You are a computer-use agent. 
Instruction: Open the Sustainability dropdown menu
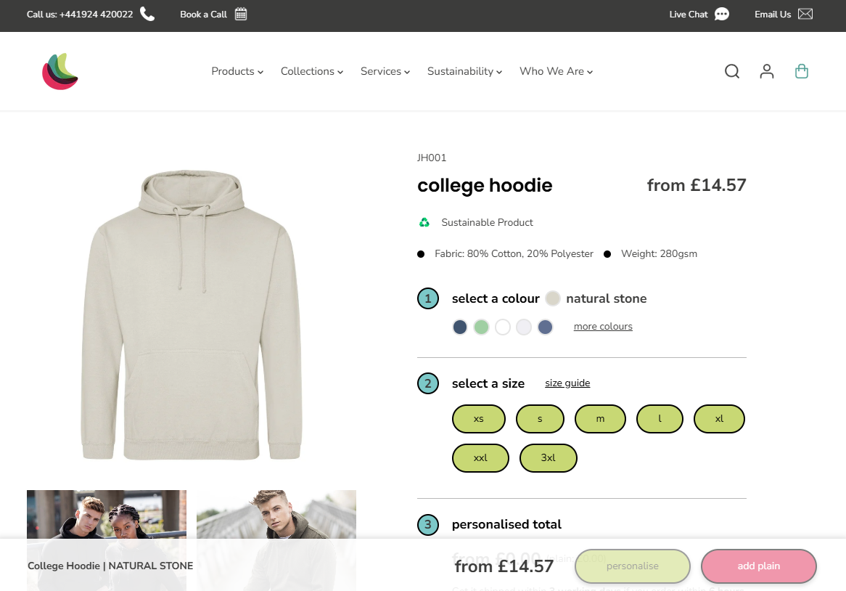(464, 71)
